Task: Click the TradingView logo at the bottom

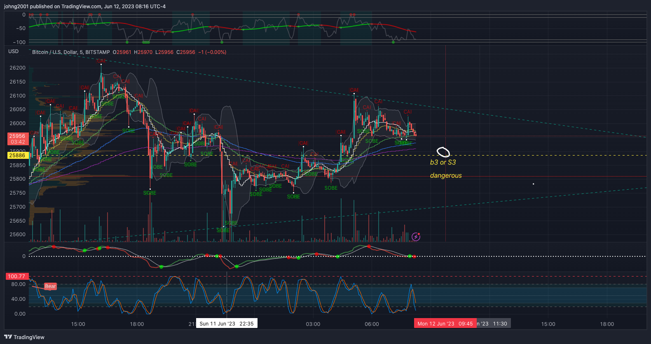Action: coord(24,337)
